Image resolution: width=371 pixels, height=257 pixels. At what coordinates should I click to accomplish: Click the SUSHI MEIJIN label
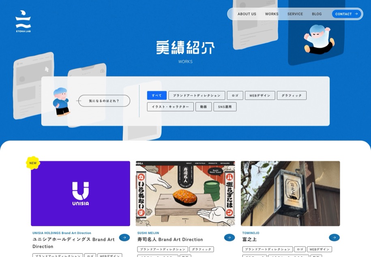(148, 233)
